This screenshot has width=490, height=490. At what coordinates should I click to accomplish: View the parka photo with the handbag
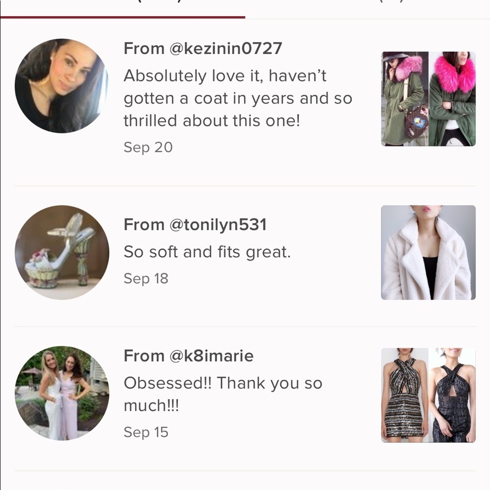click(405, 99)
